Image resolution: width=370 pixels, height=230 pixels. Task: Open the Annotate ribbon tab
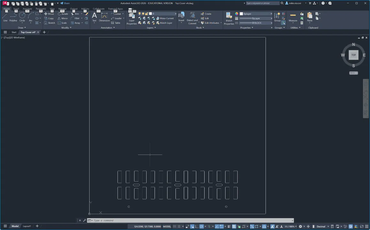27,9
